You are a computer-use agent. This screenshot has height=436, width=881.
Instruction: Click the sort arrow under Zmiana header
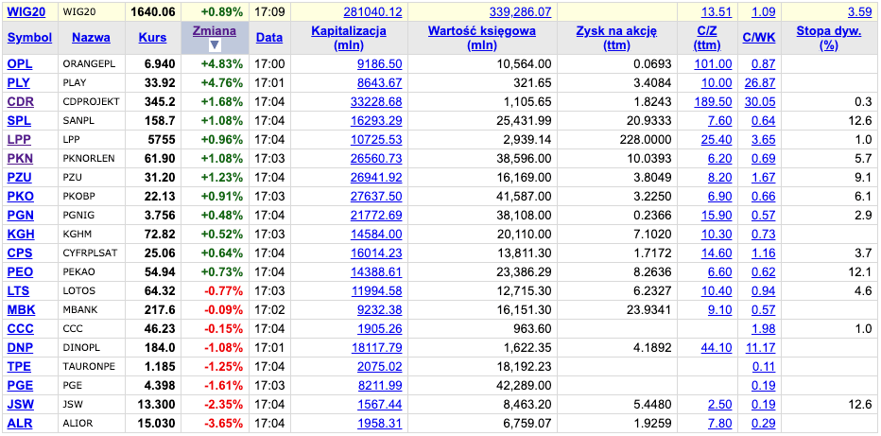(x=214, y=45)
